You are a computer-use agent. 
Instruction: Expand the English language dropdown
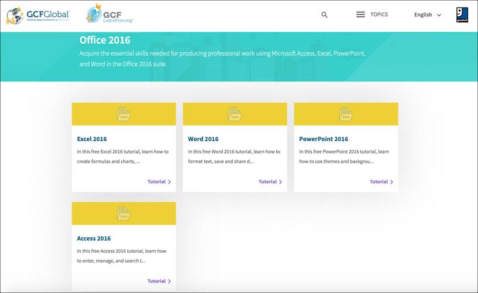[x=428, y=15]
